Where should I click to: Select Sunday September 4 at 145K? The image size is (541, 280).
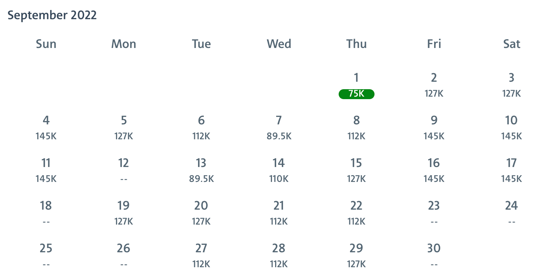point(46,128)
